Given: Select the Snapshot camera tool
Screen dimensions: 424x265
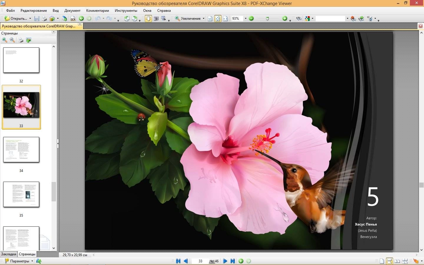Looking at the screenshot, I should point(156,19).
